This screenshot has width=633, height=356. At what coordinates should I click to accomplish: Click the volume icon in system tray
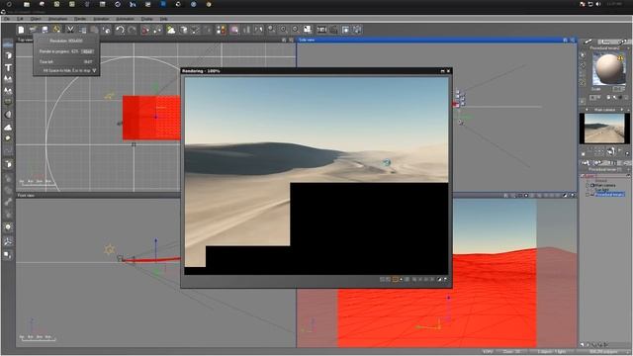pos(598,4)
